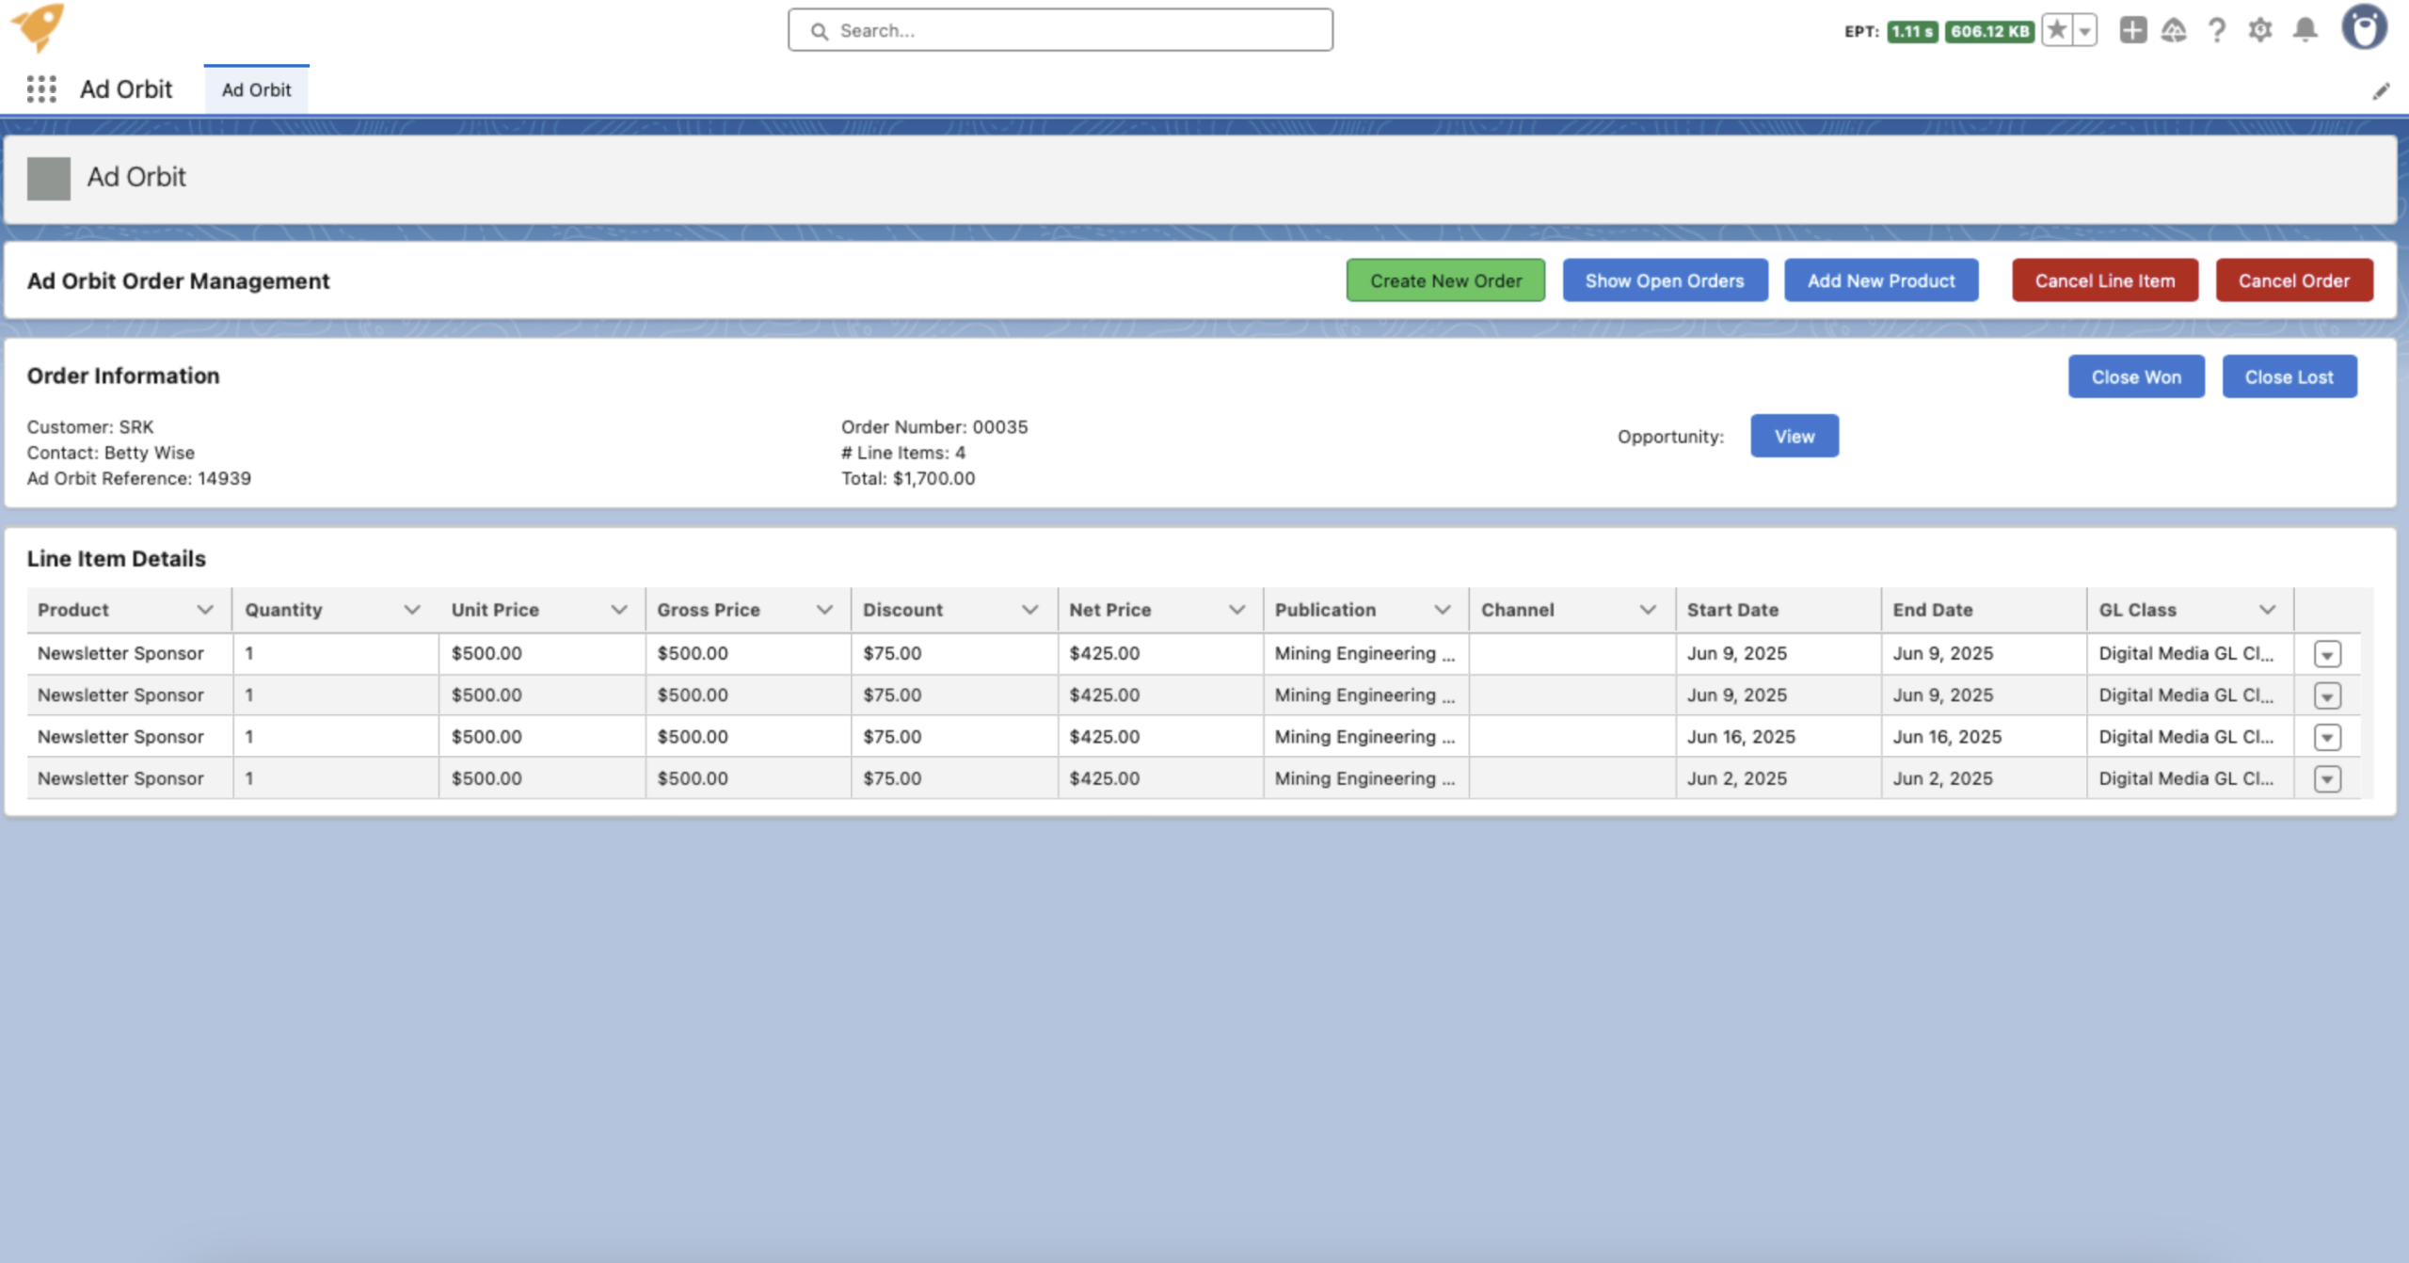2409x1263 pixels.
Task: Click Customer: SRK text
Action: 89,427
